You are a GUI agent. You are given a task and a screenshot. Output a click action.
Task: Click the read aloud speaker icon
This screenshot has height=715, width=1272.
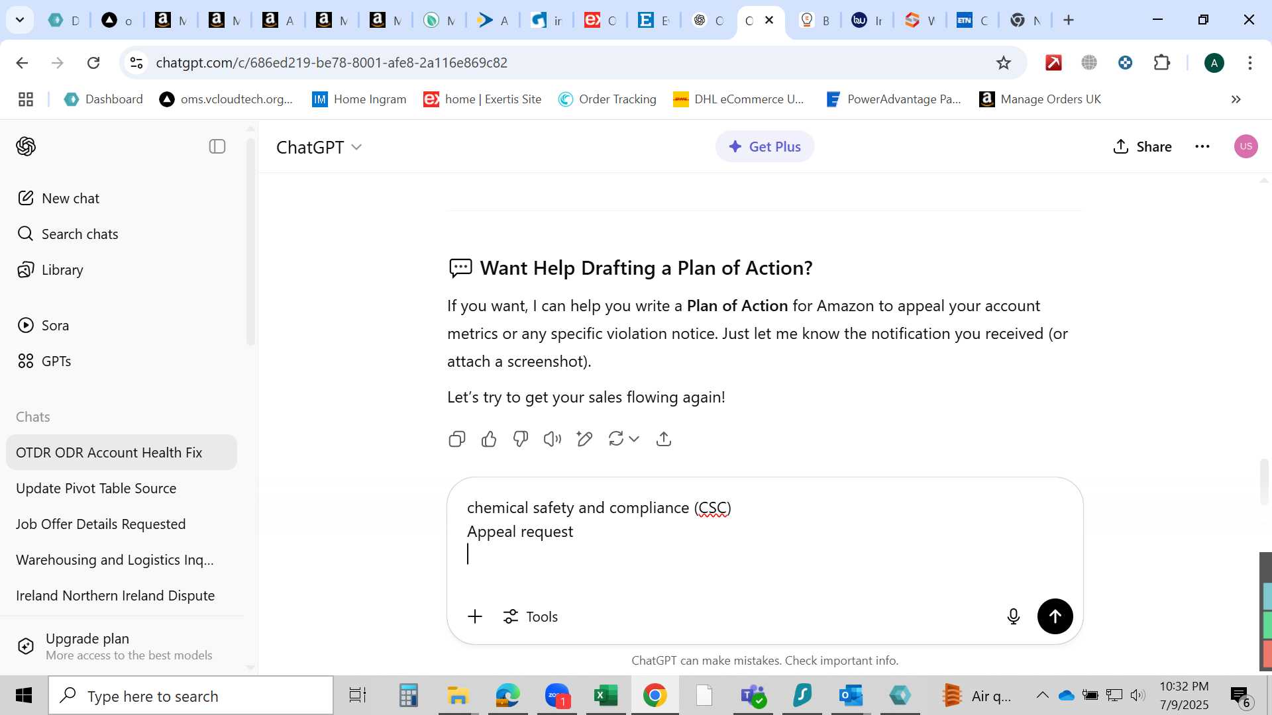coord(553,439)
